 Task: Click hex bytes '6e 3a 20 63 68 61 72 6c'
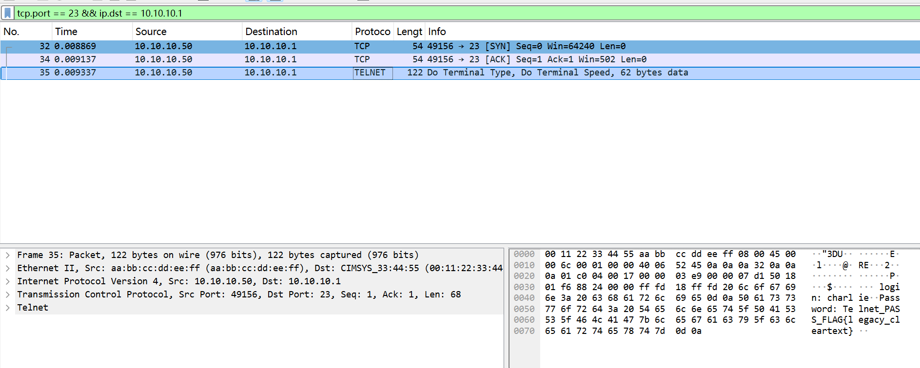tap(605, 298)
